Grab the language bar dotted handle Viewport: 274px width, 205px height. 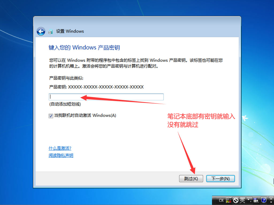pyautogui.click(x=215, y=200)
